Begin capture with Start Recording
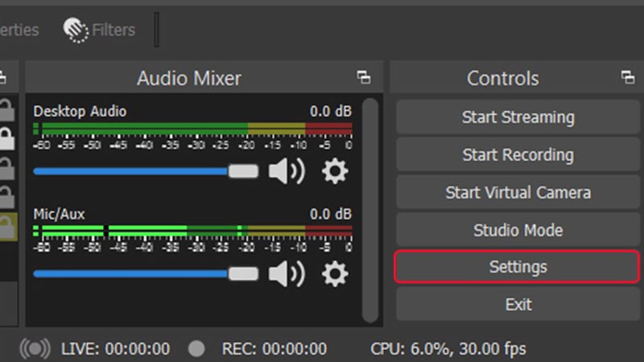 518,154
